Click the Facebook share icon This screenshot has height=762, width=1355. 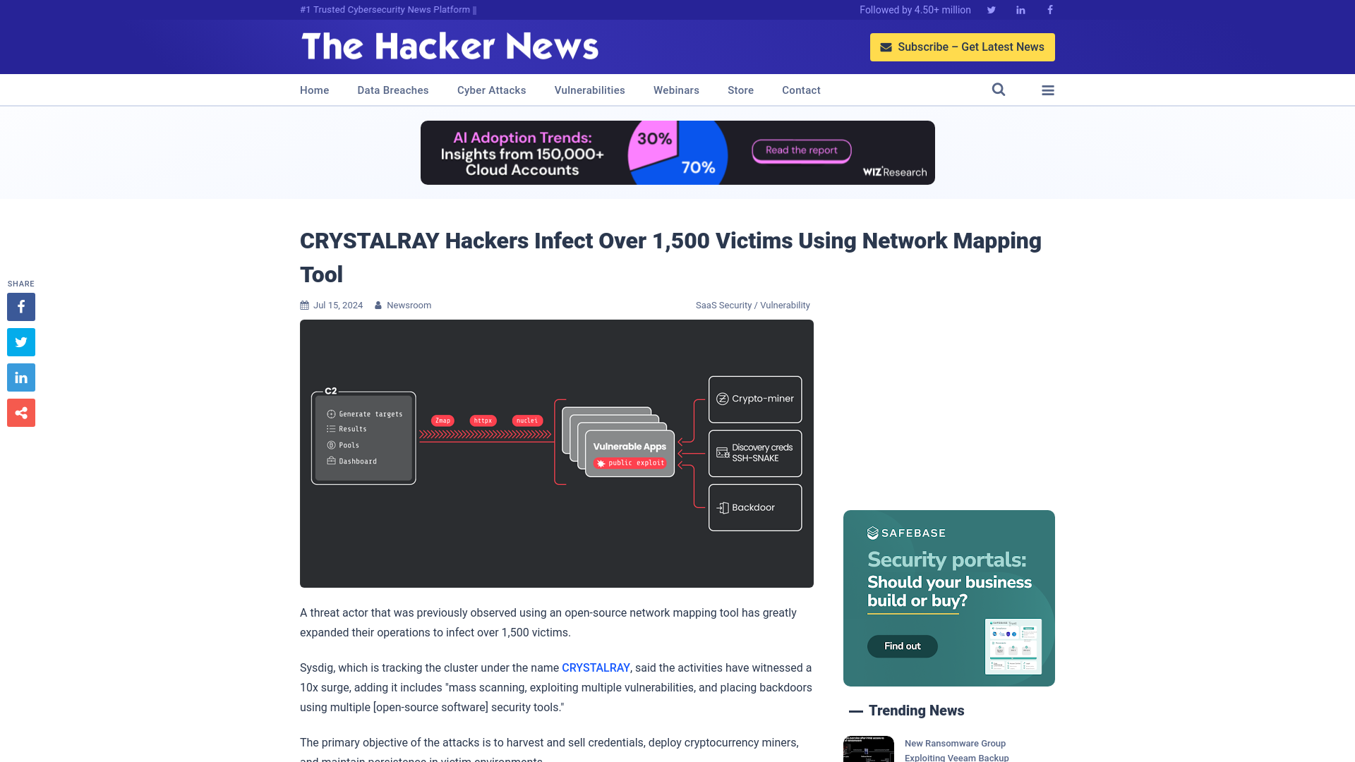click(x=20, y=306)
